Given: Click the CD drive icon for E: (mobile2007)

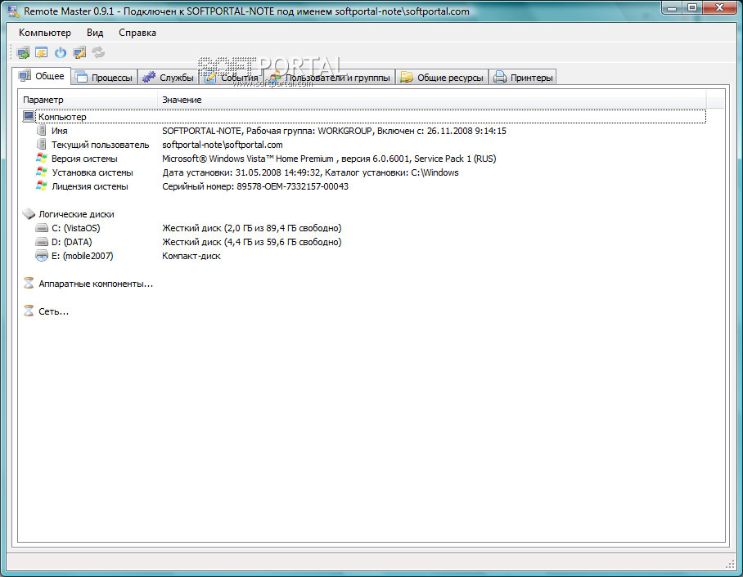Looking at the screenshot, I should point(42,256).
